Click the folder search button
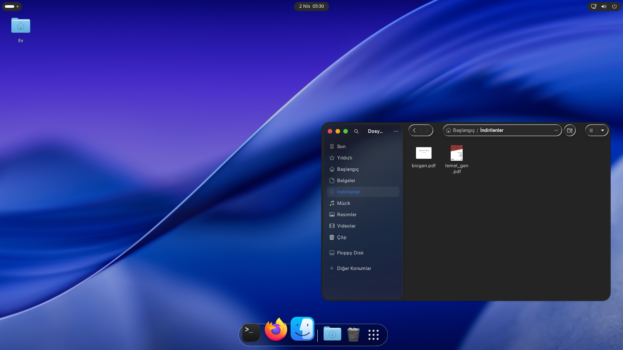The image size is (623, 350). [570, 130]
